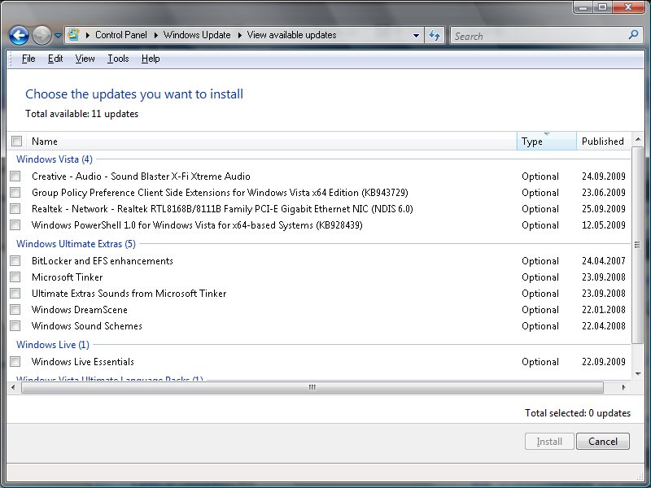Check the Windows Sound Schemes update

pos(15,326)
